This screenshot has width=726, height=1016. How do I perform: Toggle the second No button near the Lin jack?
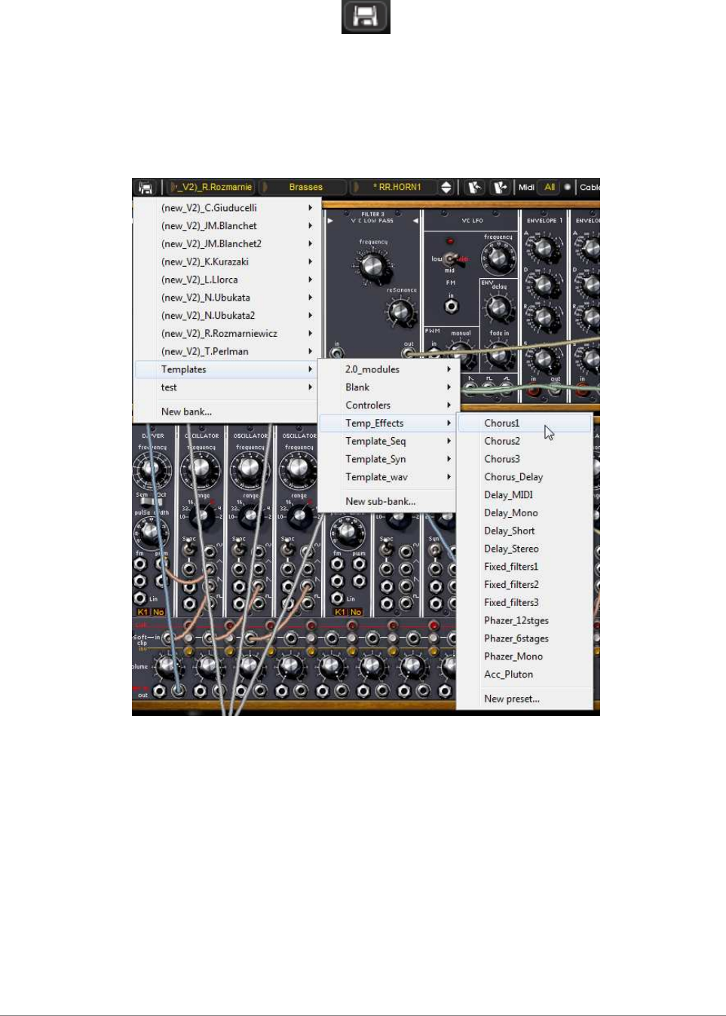pos(356,612)
